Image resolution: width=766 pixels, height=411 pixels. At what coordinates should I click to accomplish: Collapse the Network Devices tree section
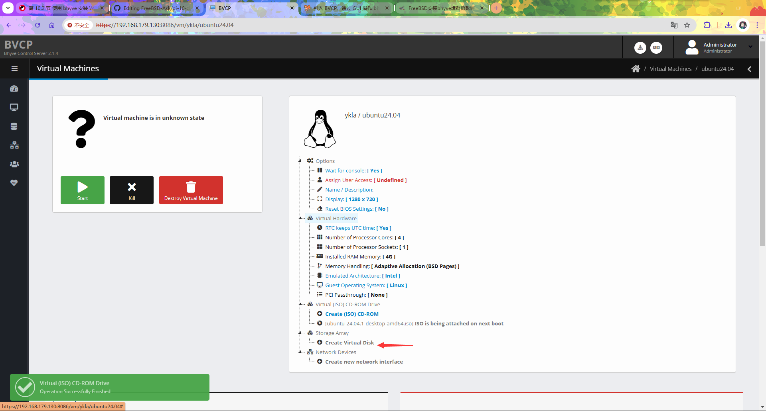tap(300, 352)
